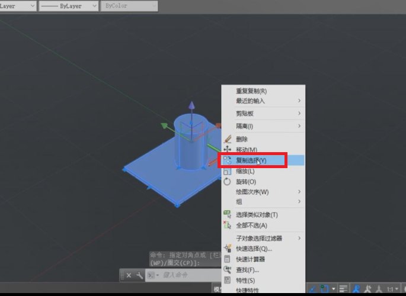Select the 缩放(L) scale command
Viewport: 406px width, 296px height.
point(263,171)
